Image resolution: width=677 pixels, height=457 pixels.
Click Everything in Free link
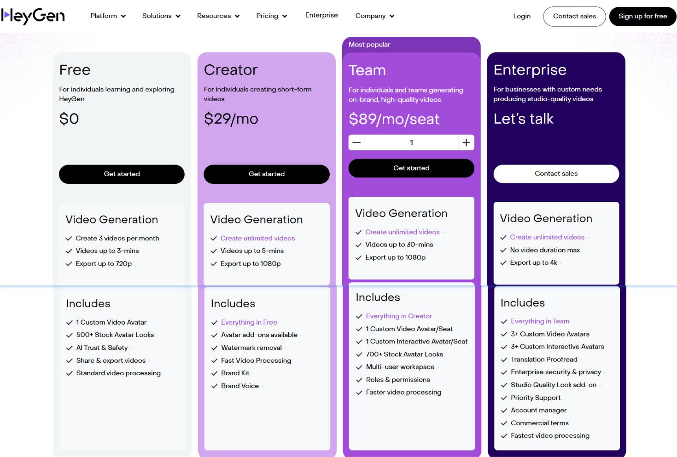coord(249,322)
